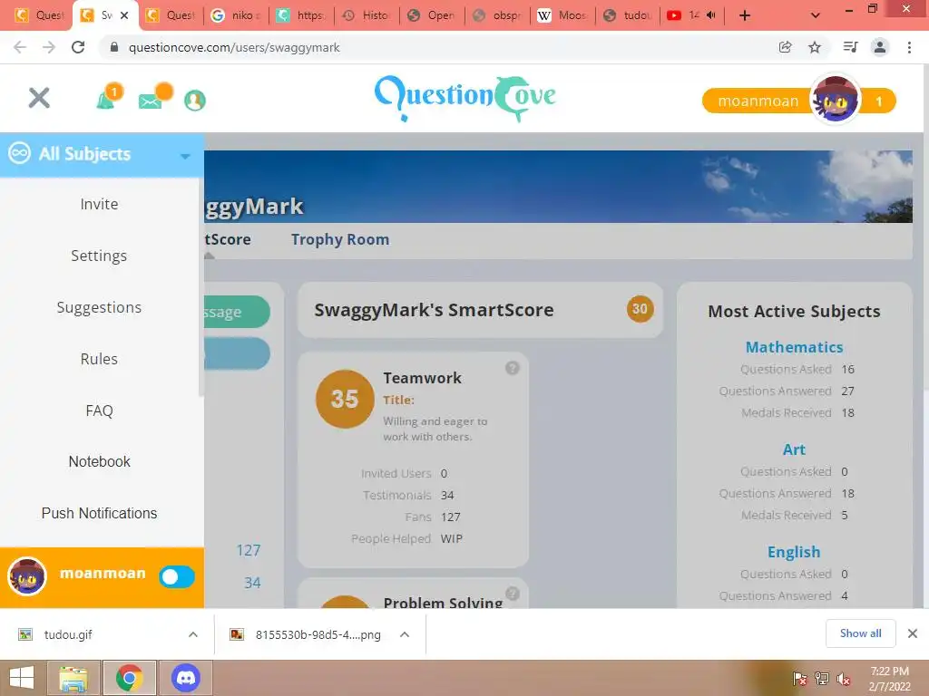929x696 pixels.
Task: Expand the tab search chevron
Action: tap(816, 15)
